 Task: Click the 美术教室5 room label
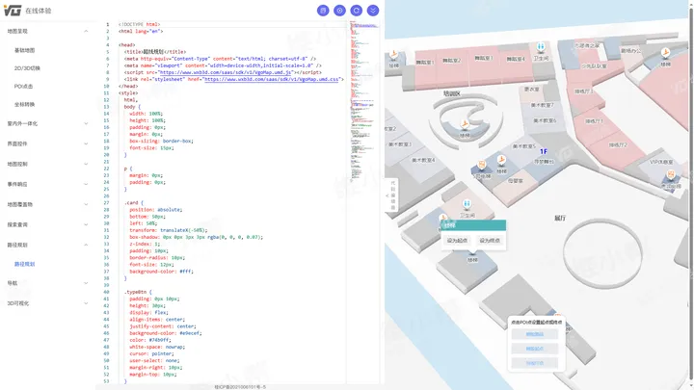(x=524, y=146)
